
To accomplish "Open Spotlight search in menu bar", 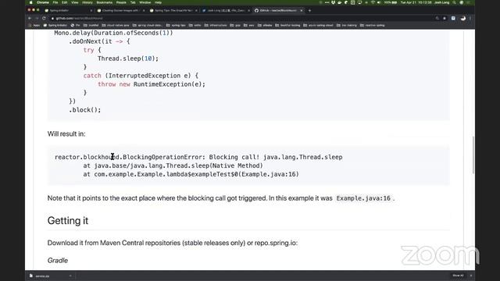I will 454,2.
